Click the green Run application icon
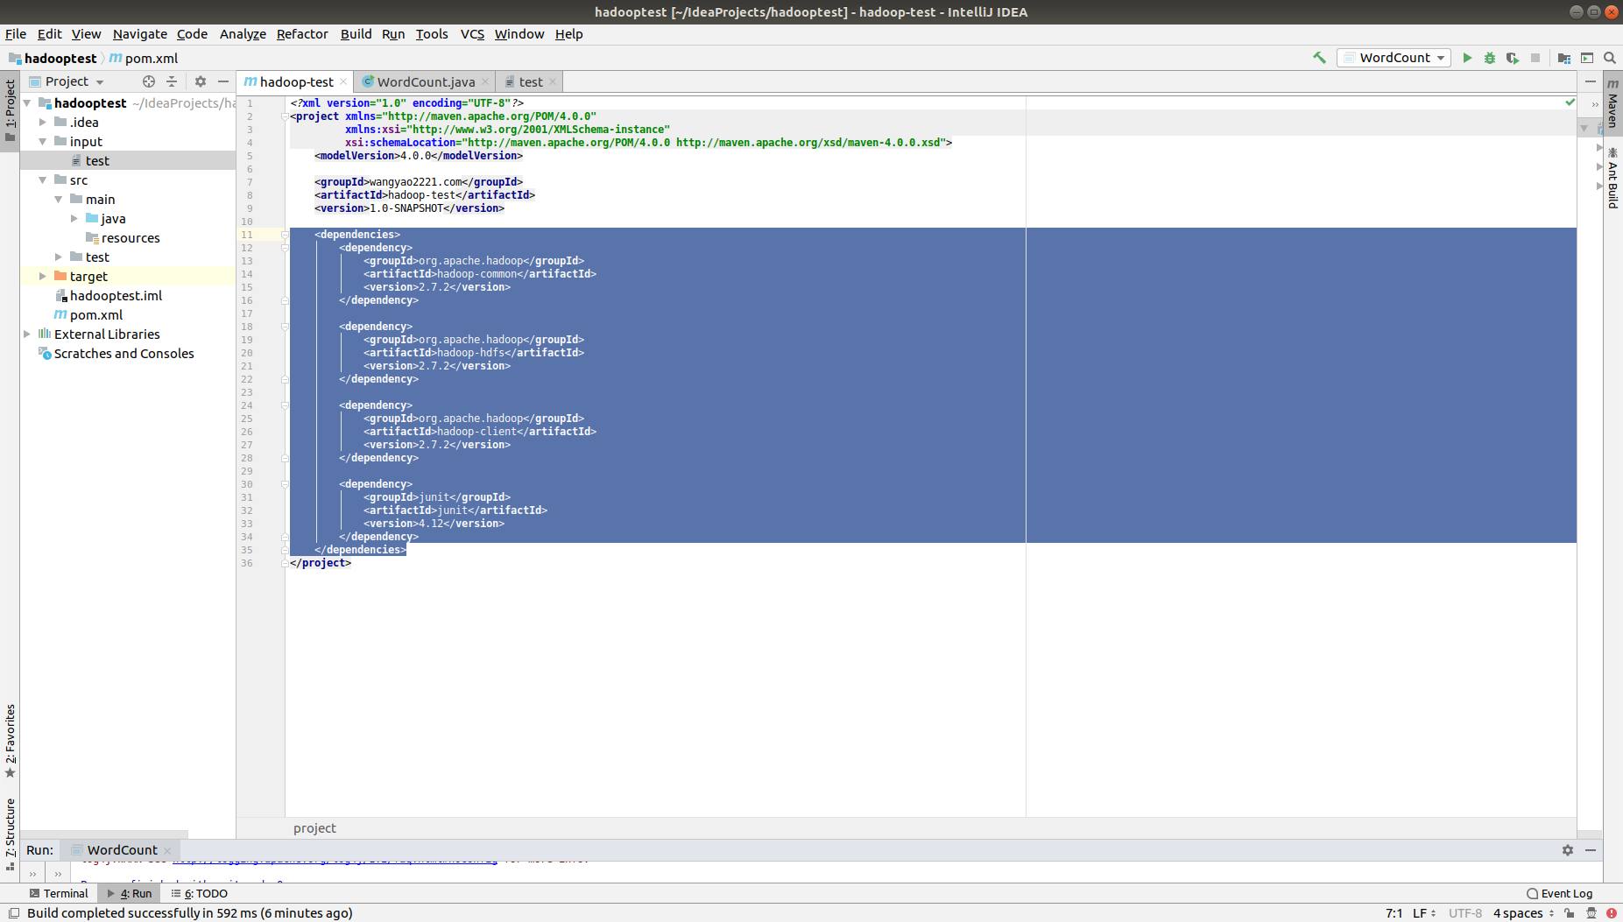 coord(1467,58)
